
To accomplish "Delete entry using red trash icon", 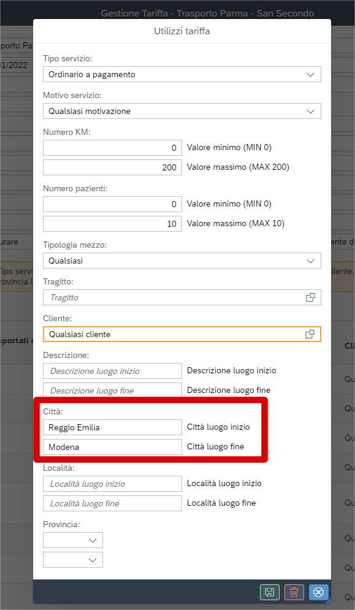I will coord(294,592).
